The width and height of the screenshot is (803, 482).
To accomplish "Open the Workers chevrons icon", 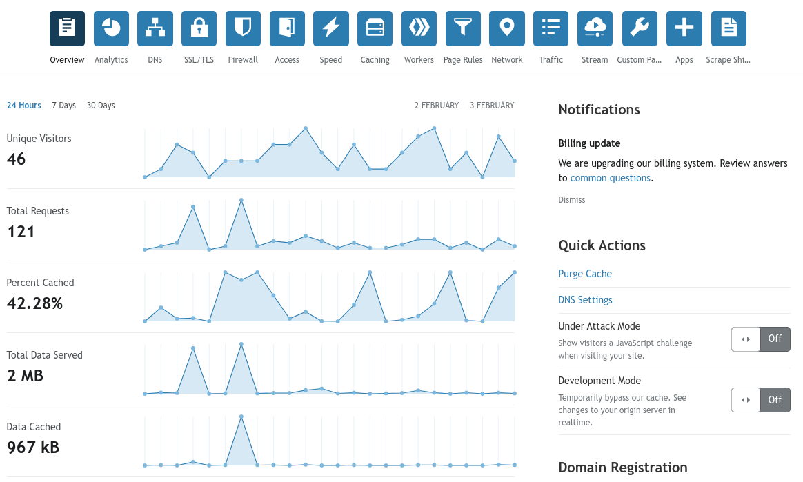I will tap(419, 28).
